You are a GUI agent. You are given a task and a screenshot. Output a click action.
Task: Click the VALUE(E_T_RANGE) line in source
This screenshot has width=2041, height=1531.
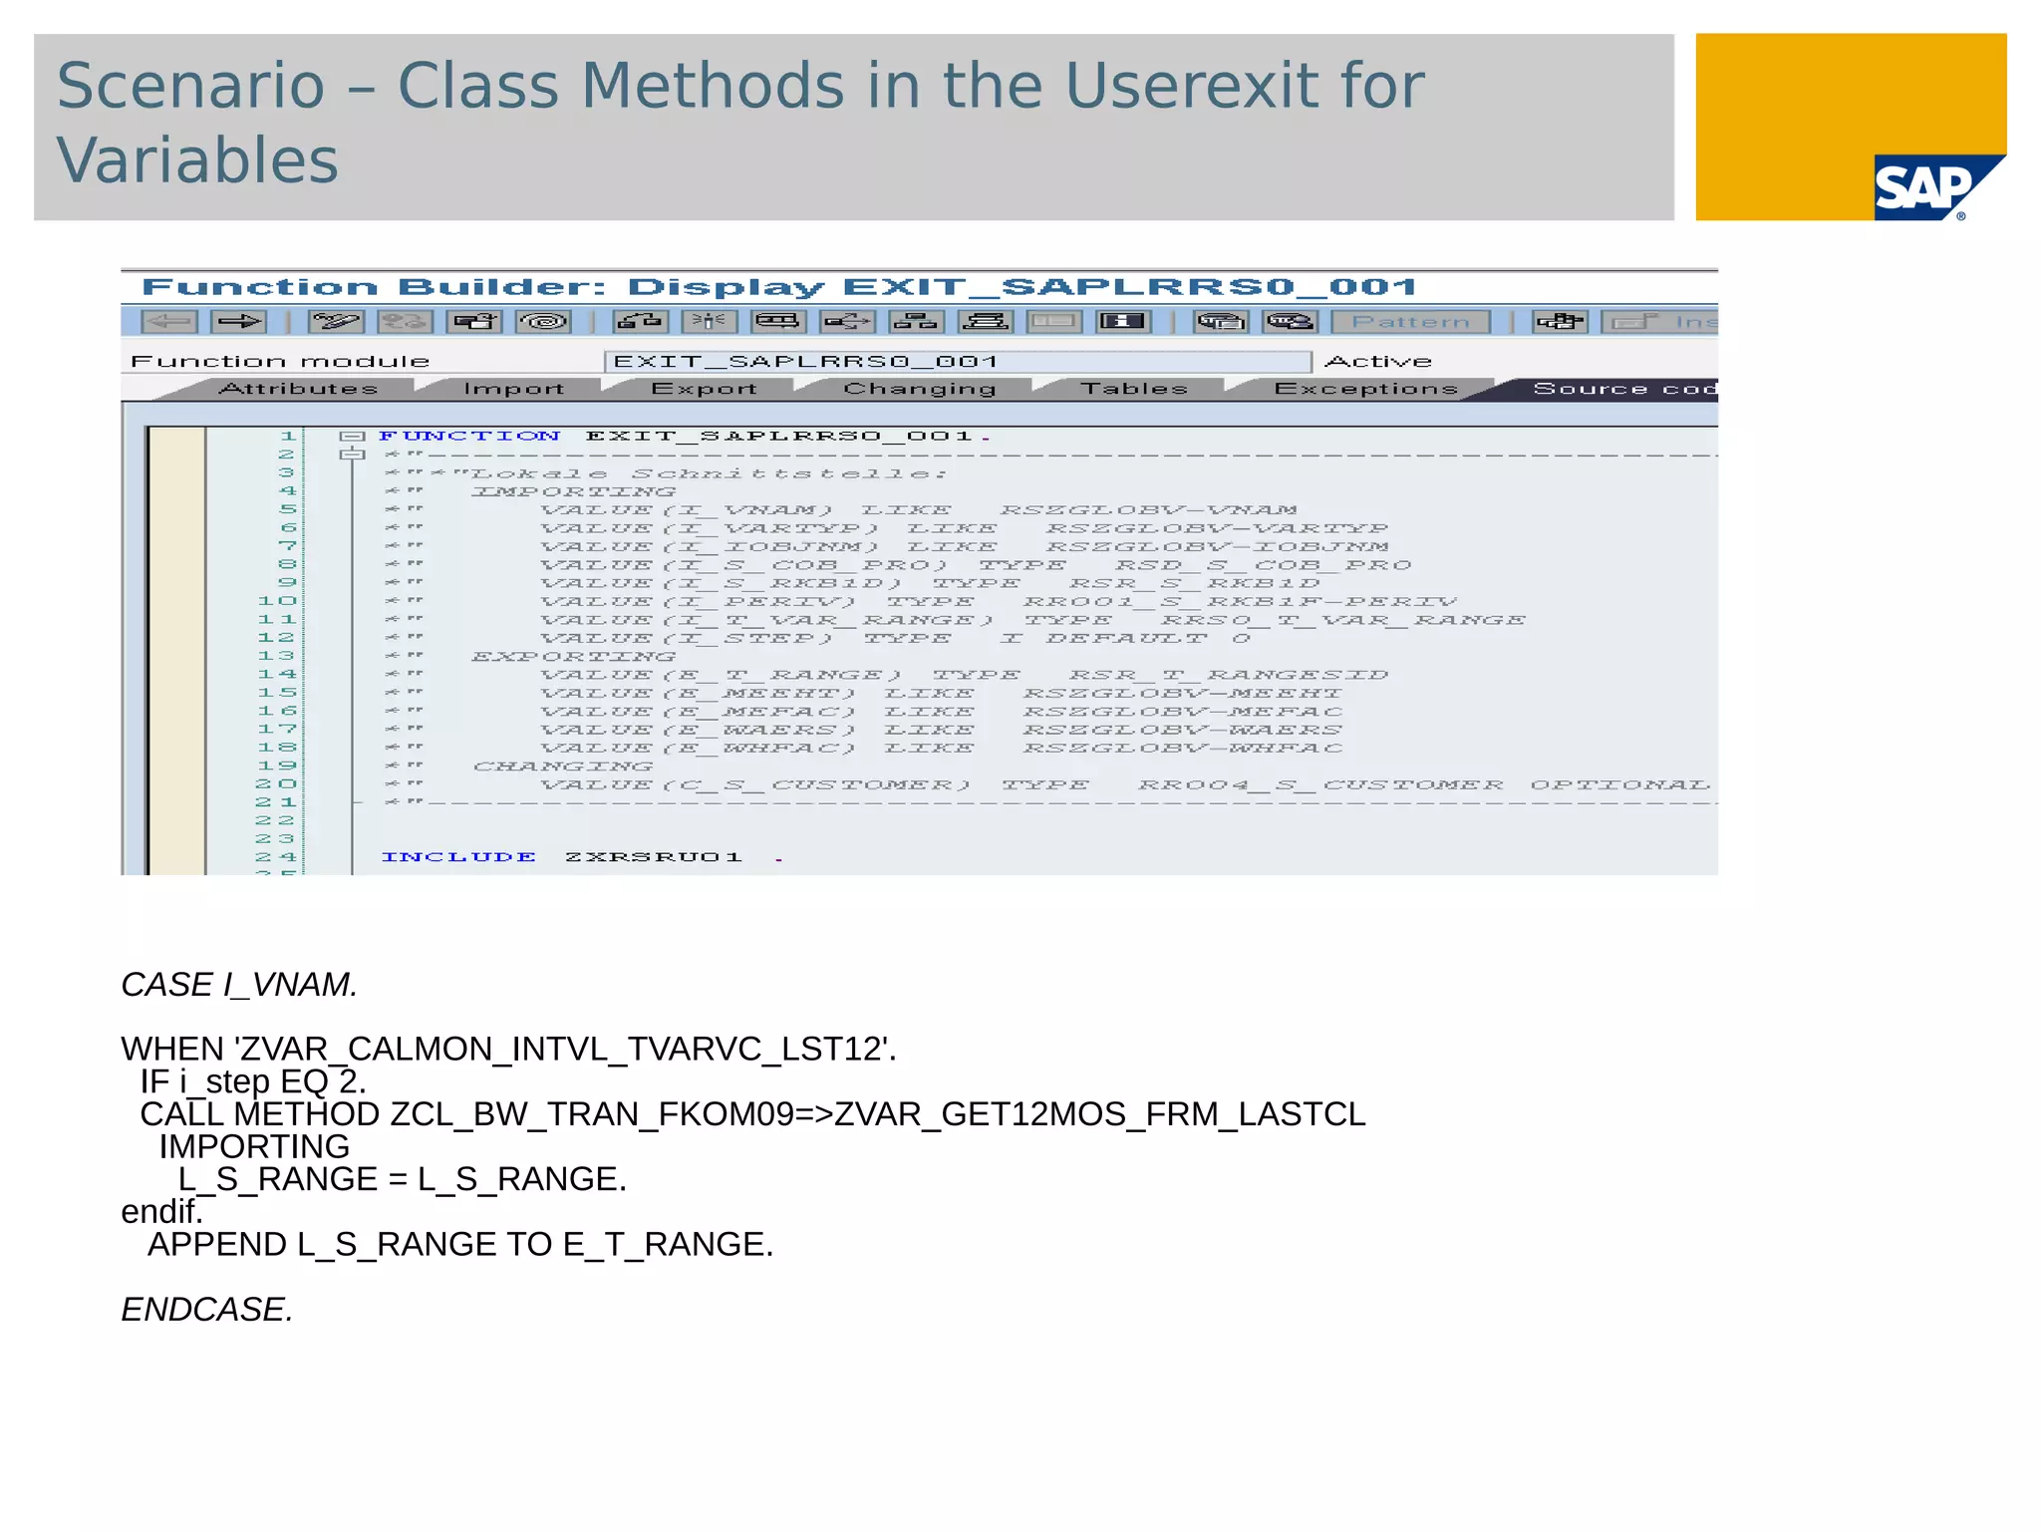[964, 675]
